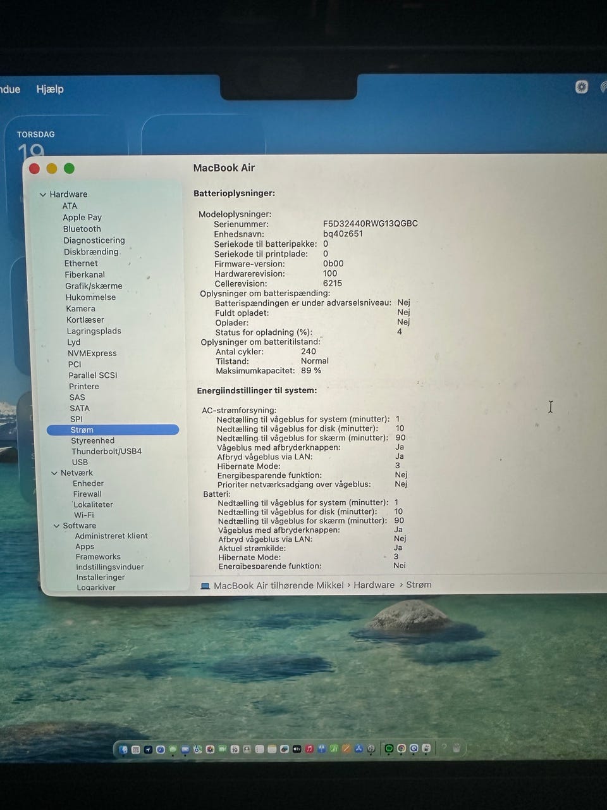Collapse the Netværk section chevron
The height and width of the screenshot is (810, 607).
click(x=54, y=473)
